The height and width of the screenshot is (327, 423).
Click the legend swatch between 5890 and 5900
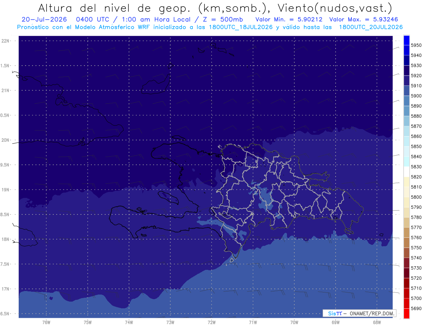[x=406, y=101]
